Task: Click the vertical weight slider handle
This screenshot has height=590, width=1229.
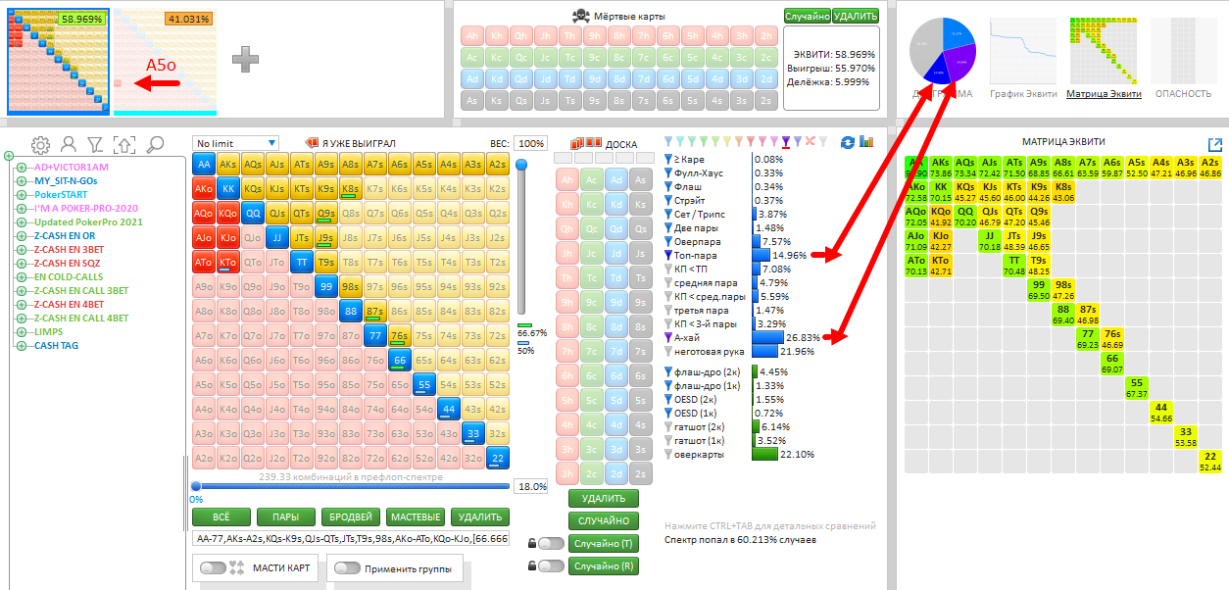Action: [522, 165]
